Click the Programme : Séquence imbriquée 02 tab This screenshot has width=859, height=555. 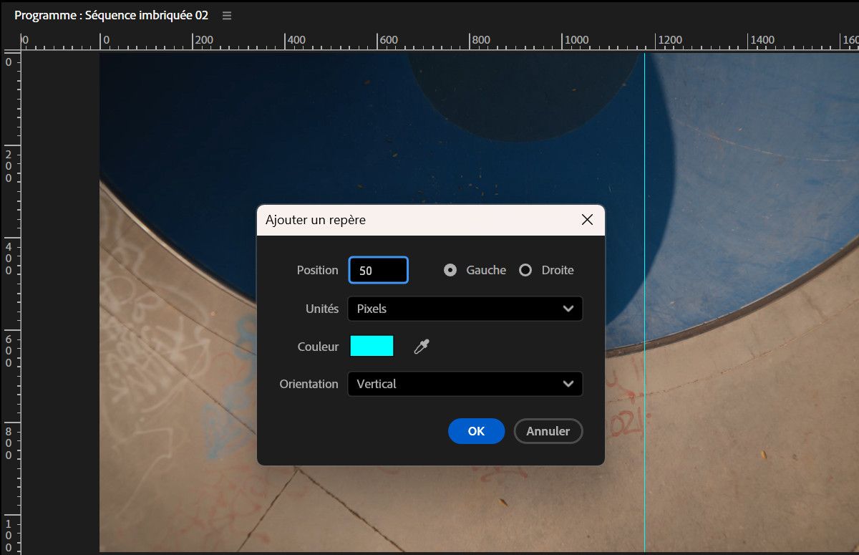(111, 15)
